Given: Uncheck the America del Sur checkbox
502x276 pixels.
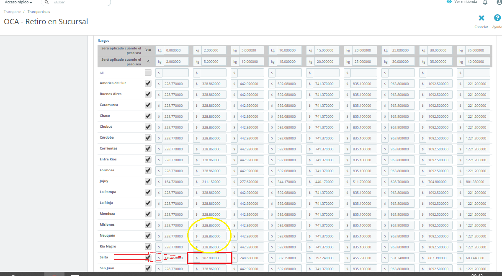Looking at the screenshot, I should (148, 84).
